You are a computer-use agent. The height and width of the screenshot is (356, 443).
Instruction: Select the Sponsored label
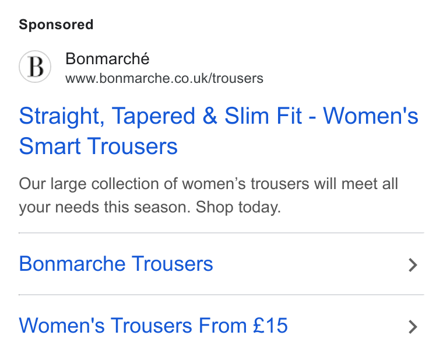(x=56, y=25)
